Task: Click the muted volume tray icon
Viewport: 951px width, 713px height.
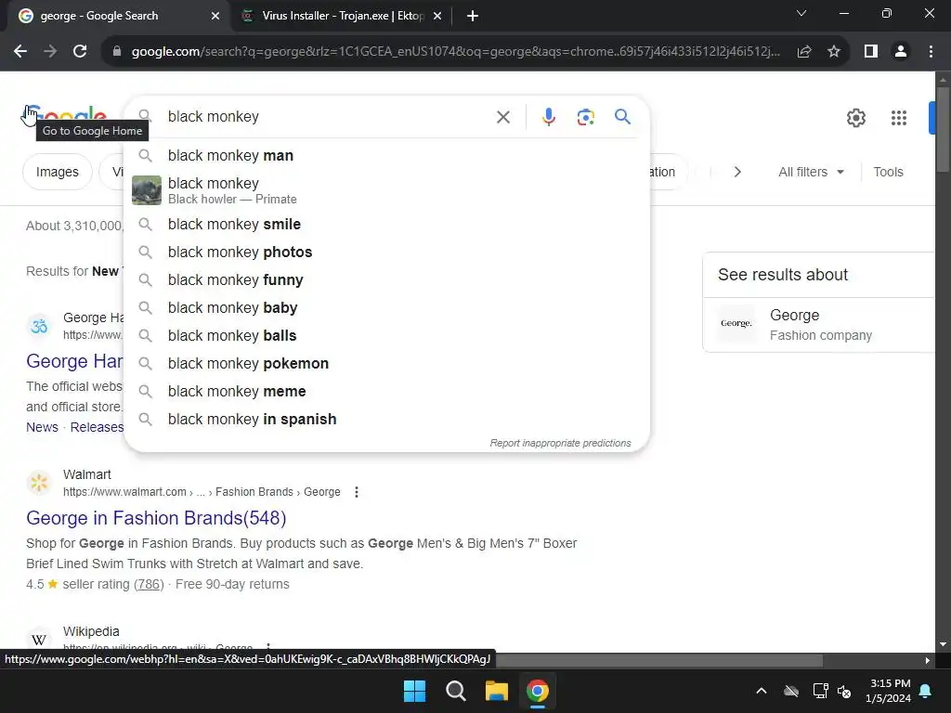Action: pos(844,691)
